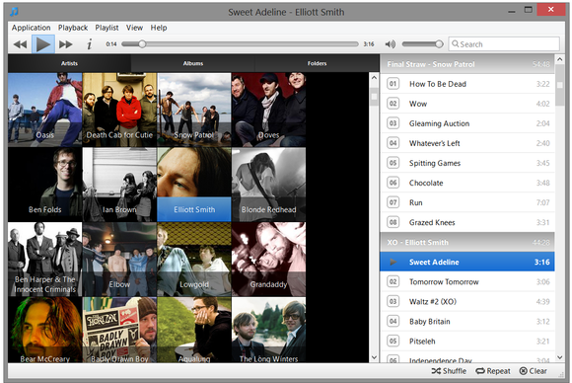This screenshot has width=572, height=383.
Task: Click the volume slider knob
Action: [x=439, y=44]
